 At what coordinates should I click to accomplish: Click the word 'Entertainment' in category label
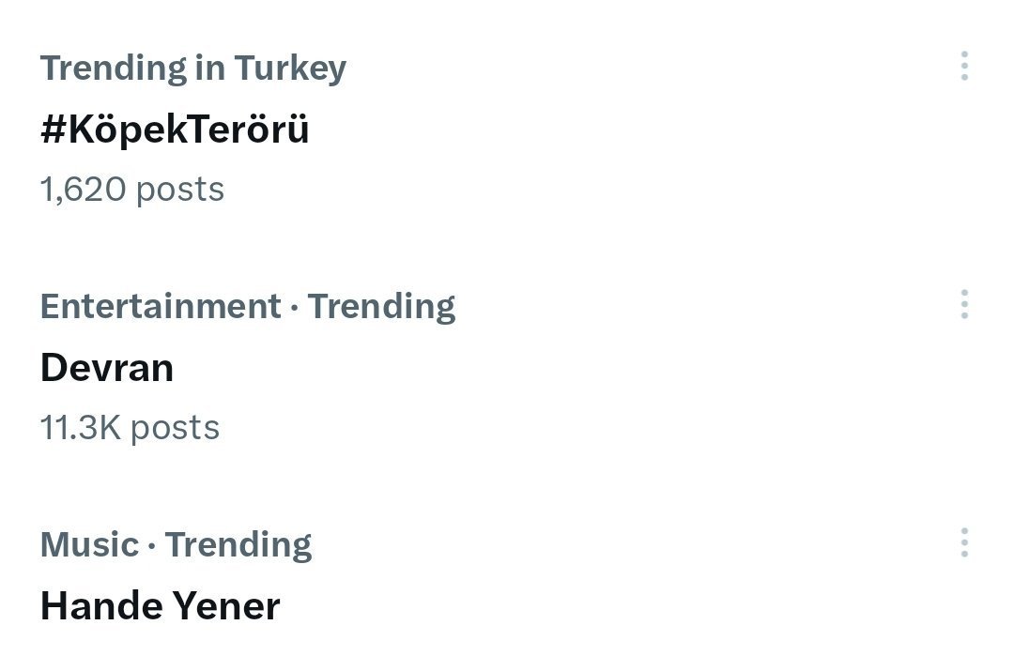(x=161, y=306)
